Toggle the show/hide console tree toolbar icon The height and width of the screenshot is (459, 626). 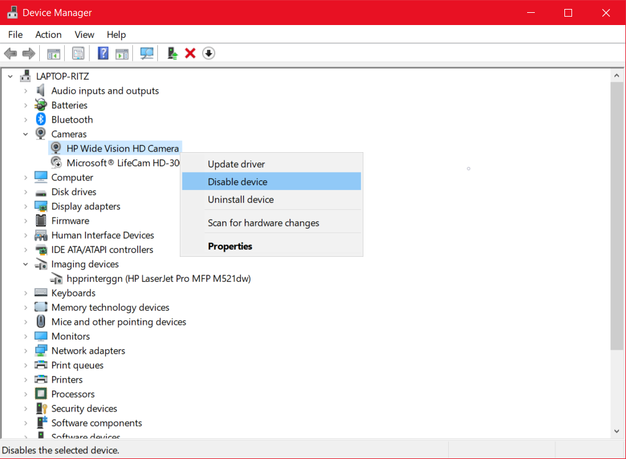tap(53, 53)
